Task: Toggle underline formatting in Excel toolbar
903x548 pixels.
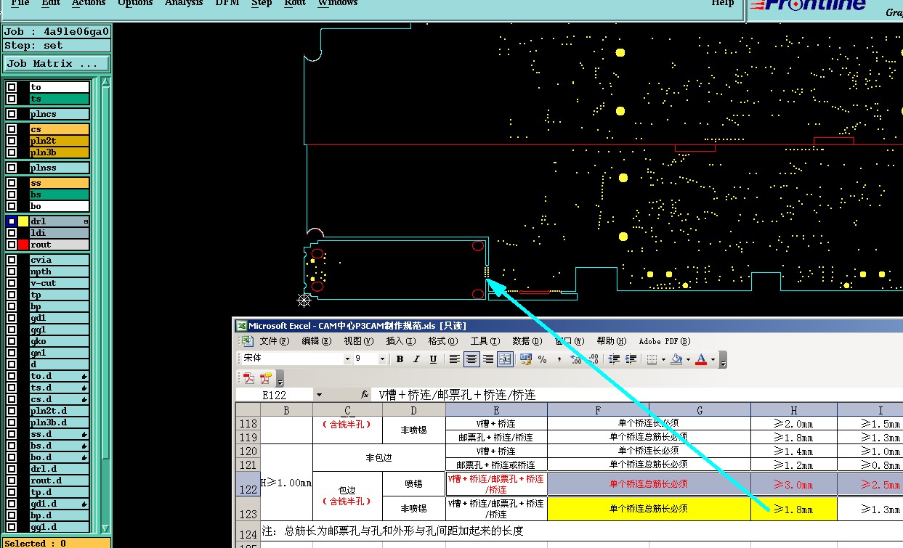Action: [x=433, y=359]
